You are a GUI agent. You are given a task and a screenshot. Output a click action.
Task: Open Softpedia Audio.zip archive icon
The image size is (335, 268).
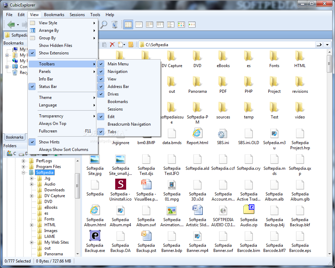[x=249, y=209]
